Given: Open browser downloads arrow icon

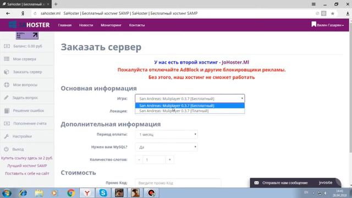Looking at the screenshot, I should 348,13.
